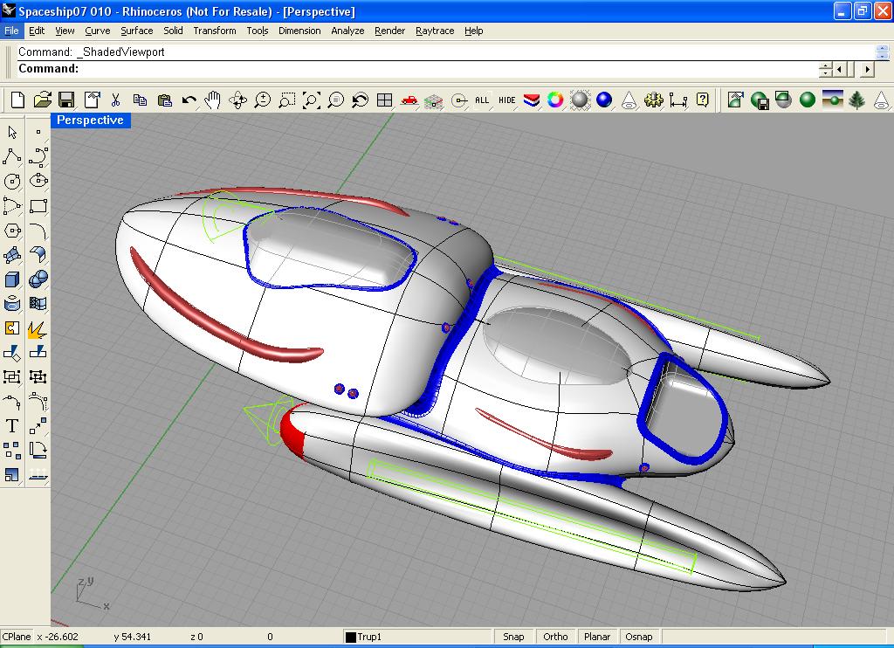The height and width of the screenshot is (648, 894).
Task: Click the CPlane label in status bar
Action: click(17, 637)
